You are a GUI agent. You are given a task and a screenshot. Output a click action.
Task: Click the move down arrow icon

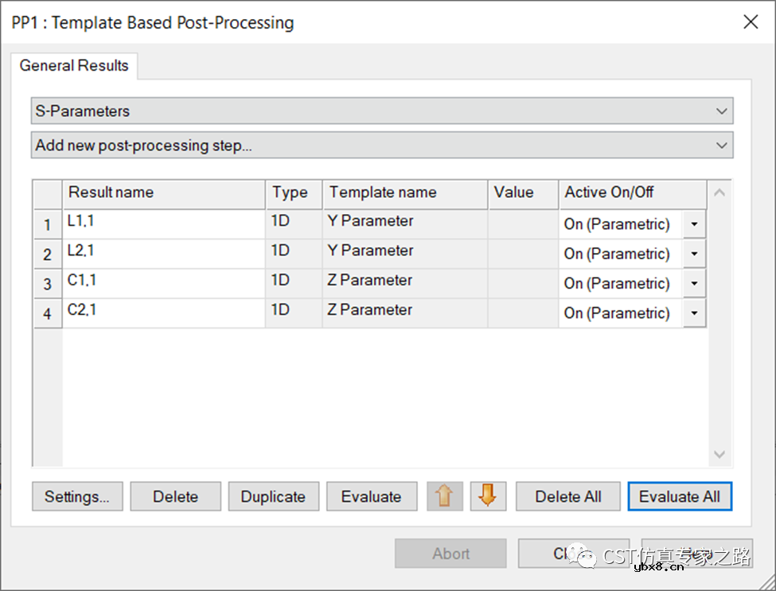pos(488,496)
